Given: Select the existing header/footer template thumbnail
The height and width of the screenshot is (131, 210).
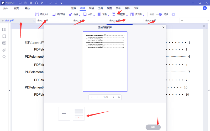Looking at the screenshot, I should click(79, 114).
